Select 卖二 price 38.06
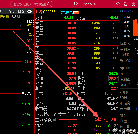 [x=71, y=38]
